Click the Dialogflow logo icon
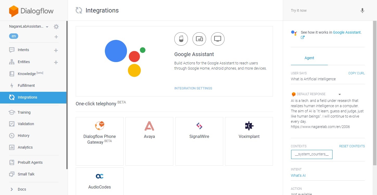377x195 pixels. click(x=14, y=11)
